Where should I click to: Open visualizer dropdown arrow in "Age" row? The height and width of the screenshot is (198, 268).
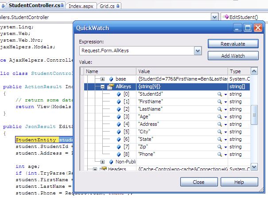225,116
